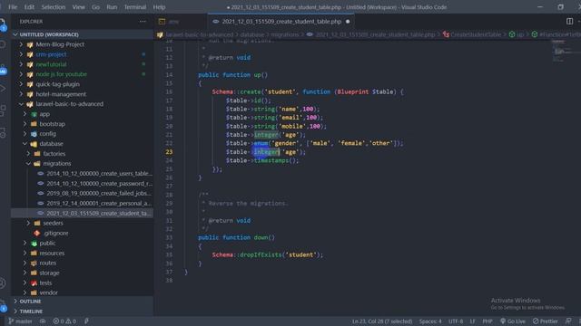The width and height of the screenshot is (581, 326).
Task: Split the editor with top-right icon
Action: (x=569, y=22)
